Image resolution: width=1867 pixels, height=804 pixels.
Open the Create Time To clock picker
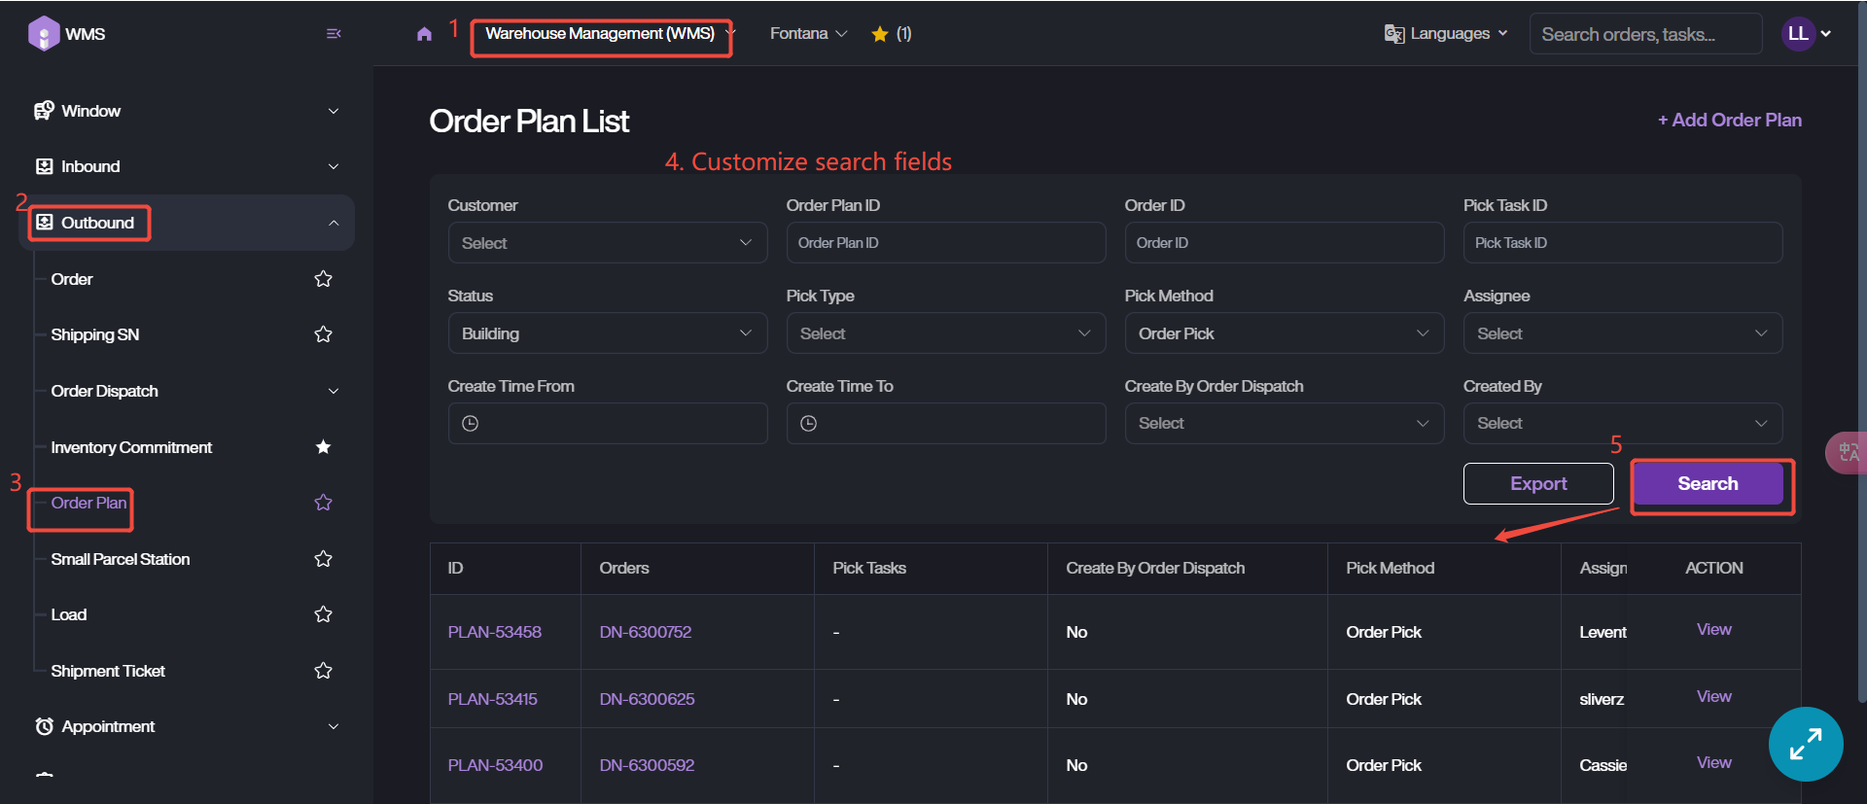(x=809, y=424)
